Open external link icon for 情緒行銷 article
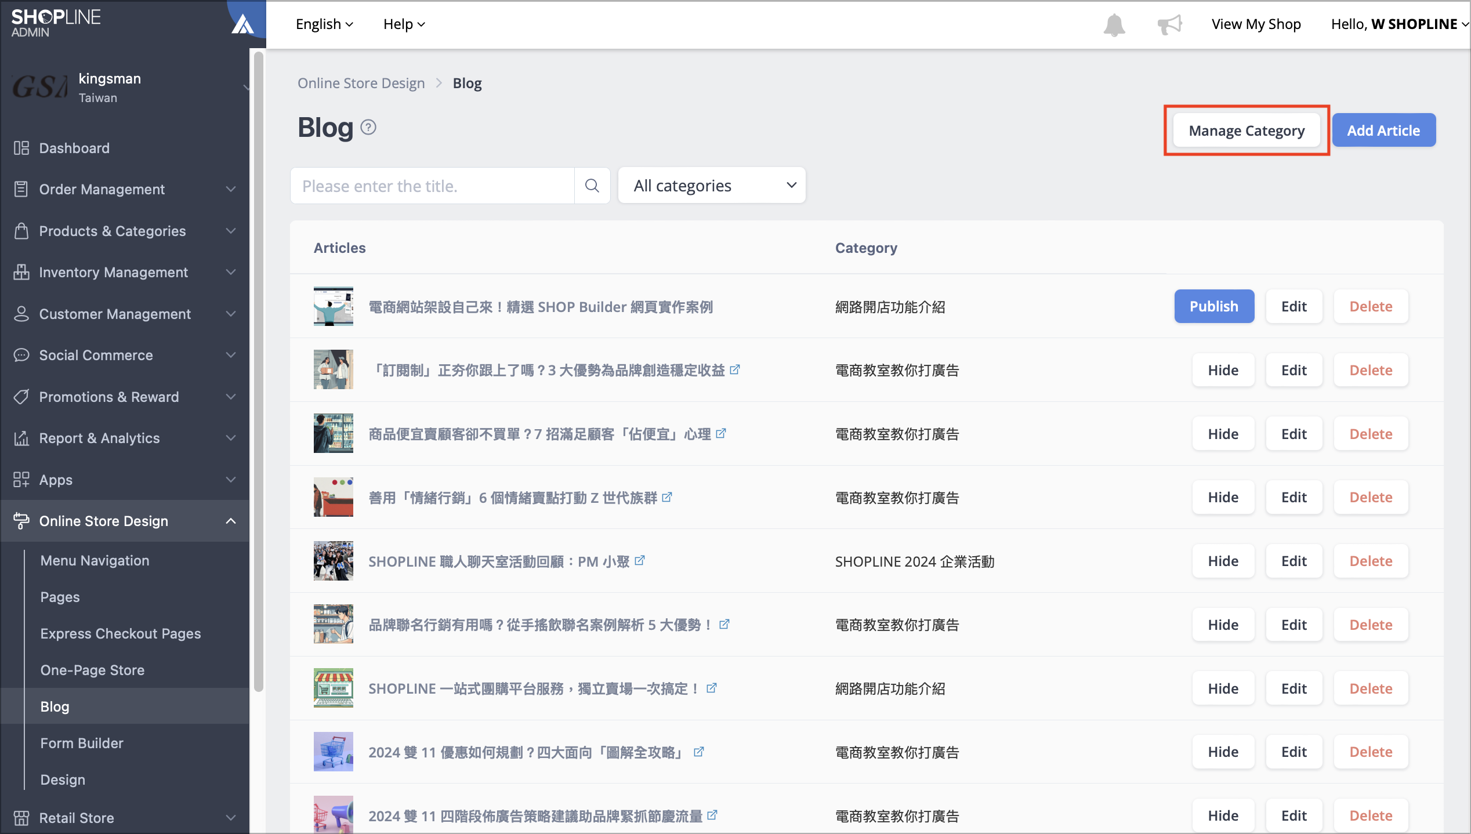Screen dimensions: 1471x834 (x=667, y=497)
